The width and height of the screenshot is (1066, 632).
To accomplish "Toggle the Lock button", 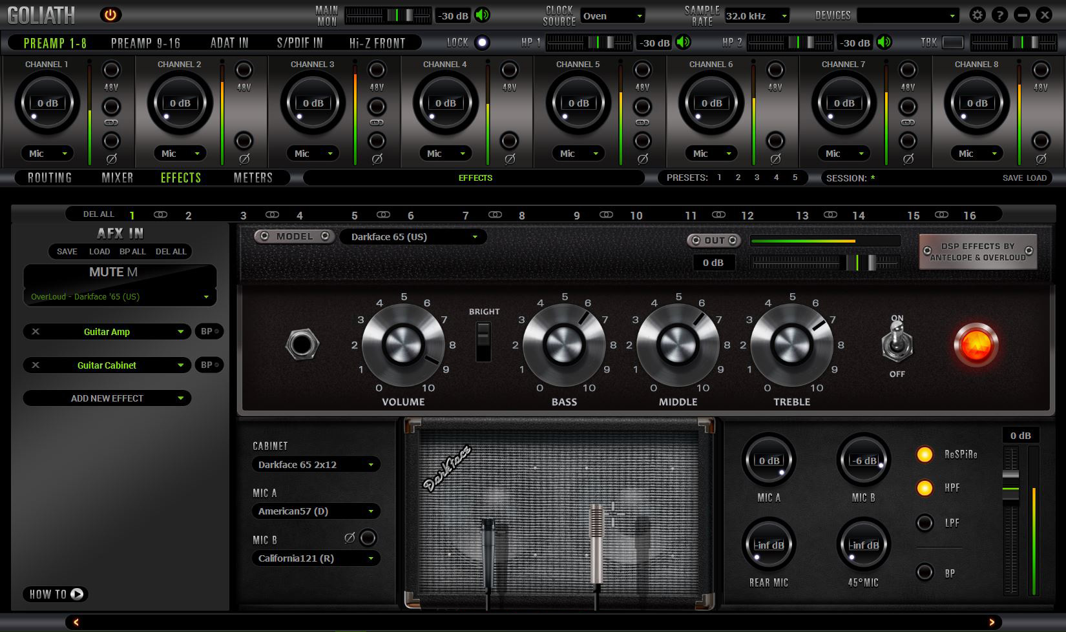I will click(x=482, y=43).
